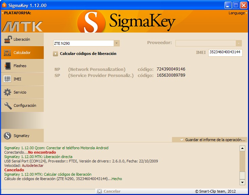Go to Servicio tab
The image size is (249, 195).
[x=22, y=92]
